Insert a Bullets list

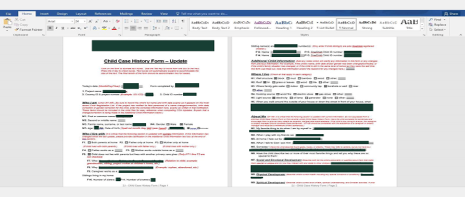(126, 21)
